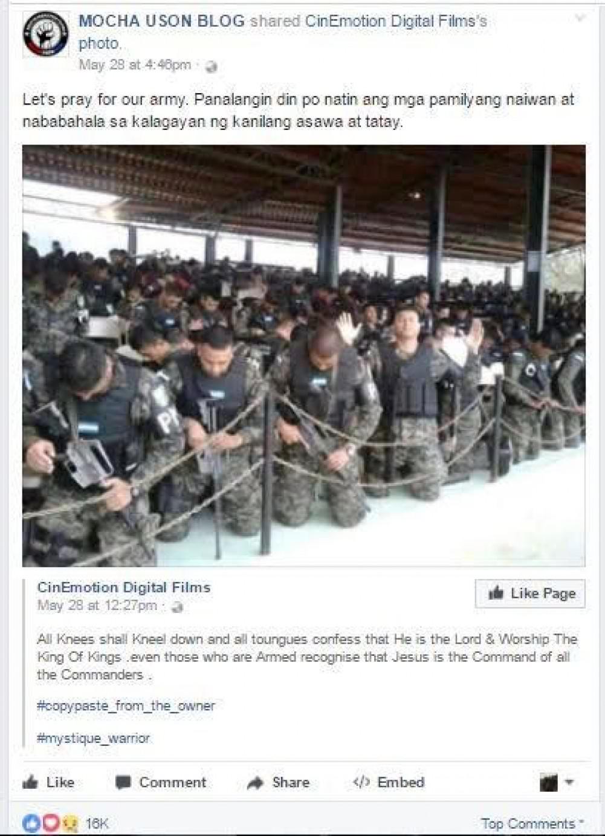View the 16K reactions list
605x836 pixels.
tap(65, 823)
